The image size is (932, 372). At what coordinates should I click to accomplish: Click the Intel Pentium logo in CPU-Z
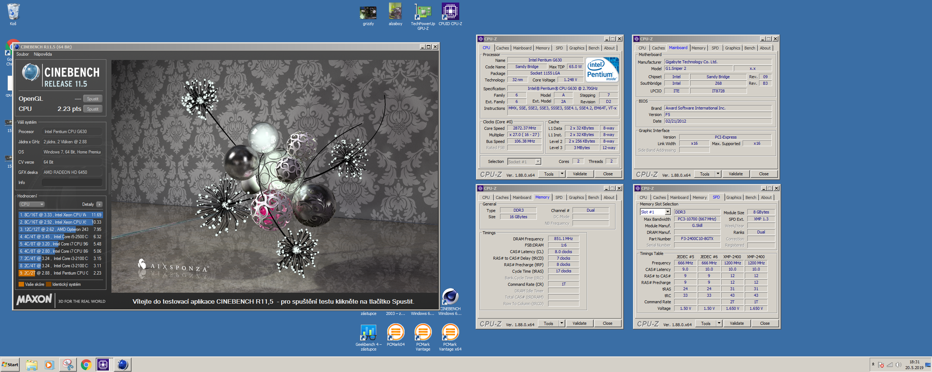(602, 69)
